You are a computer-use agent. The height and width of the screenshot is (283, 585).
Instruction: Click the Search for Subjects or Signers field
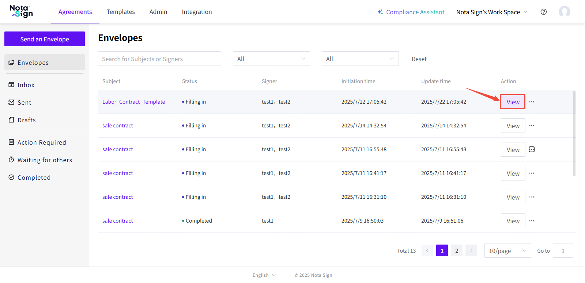[x=159, y=59]
